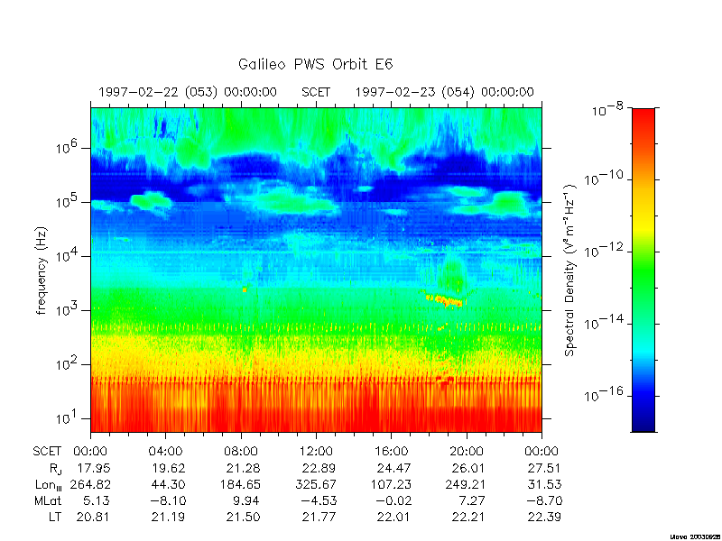
Task: Click the R_J row label
Action: (55, 469)
